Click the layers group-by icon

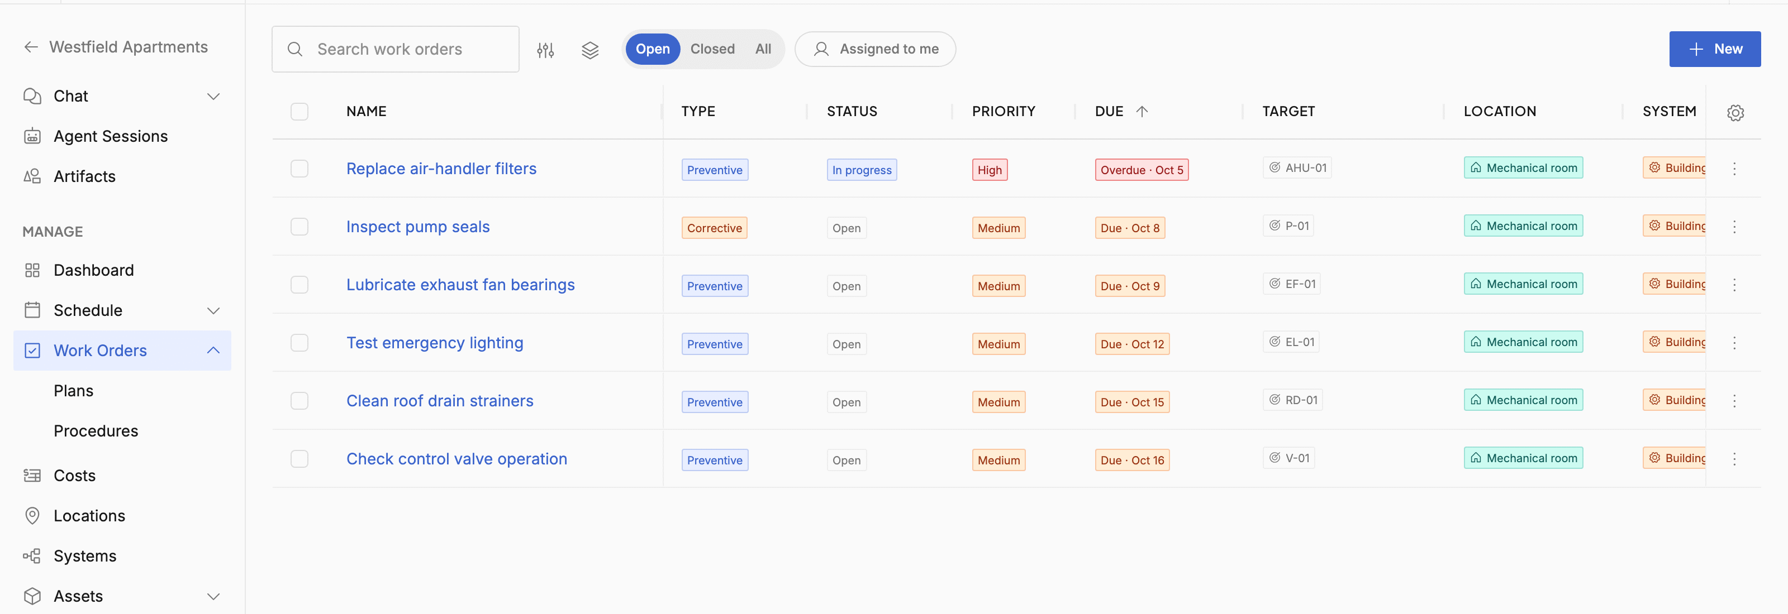point(590,50)
